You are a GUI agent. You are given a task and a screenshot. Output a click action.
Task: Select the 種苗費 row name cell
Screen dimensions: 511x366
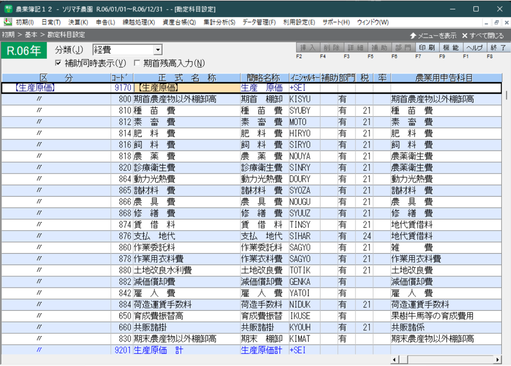coord(187,110)
